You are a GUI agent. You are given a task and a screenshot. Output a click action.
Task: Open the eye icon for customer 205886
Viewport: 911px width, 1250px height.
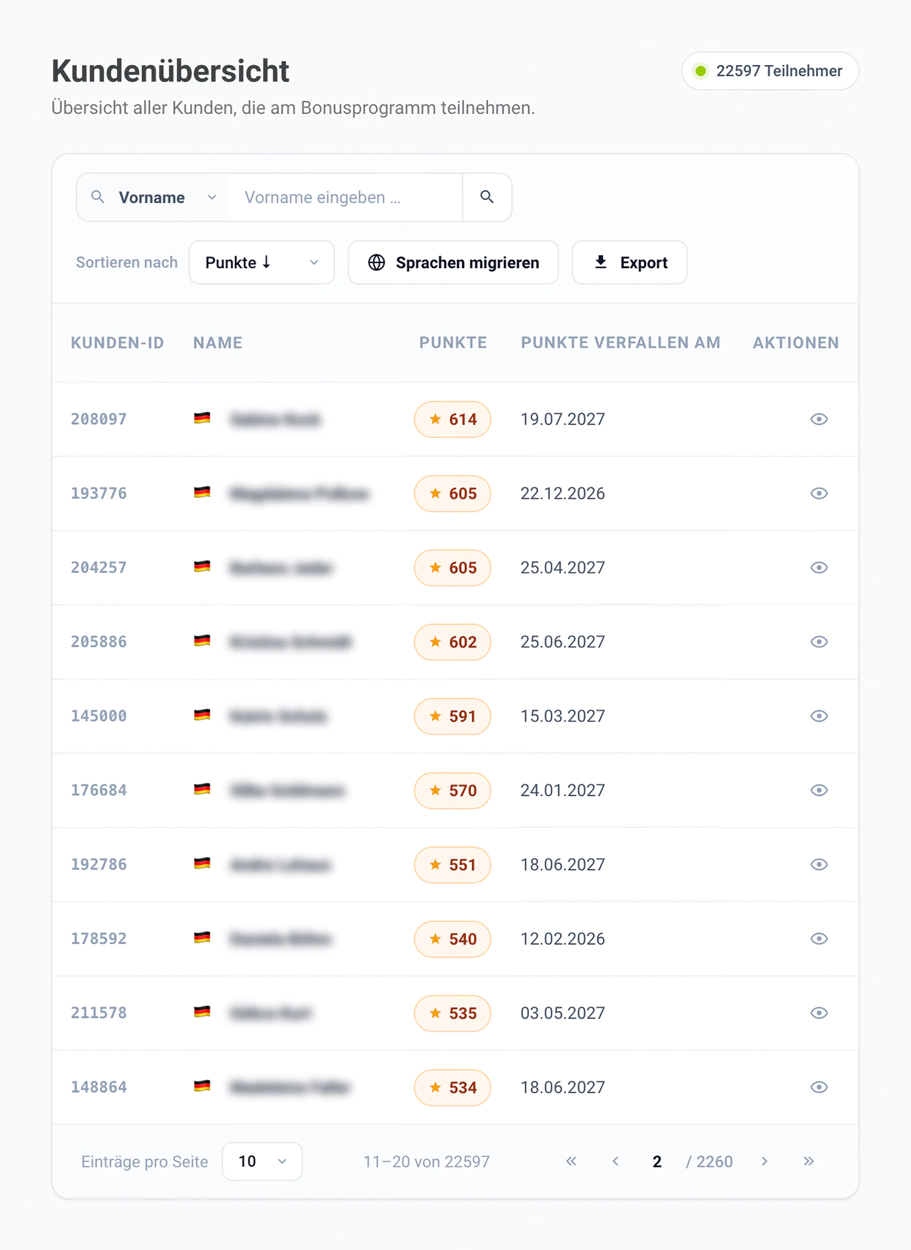pyautogui.click(x=819, y=642)
